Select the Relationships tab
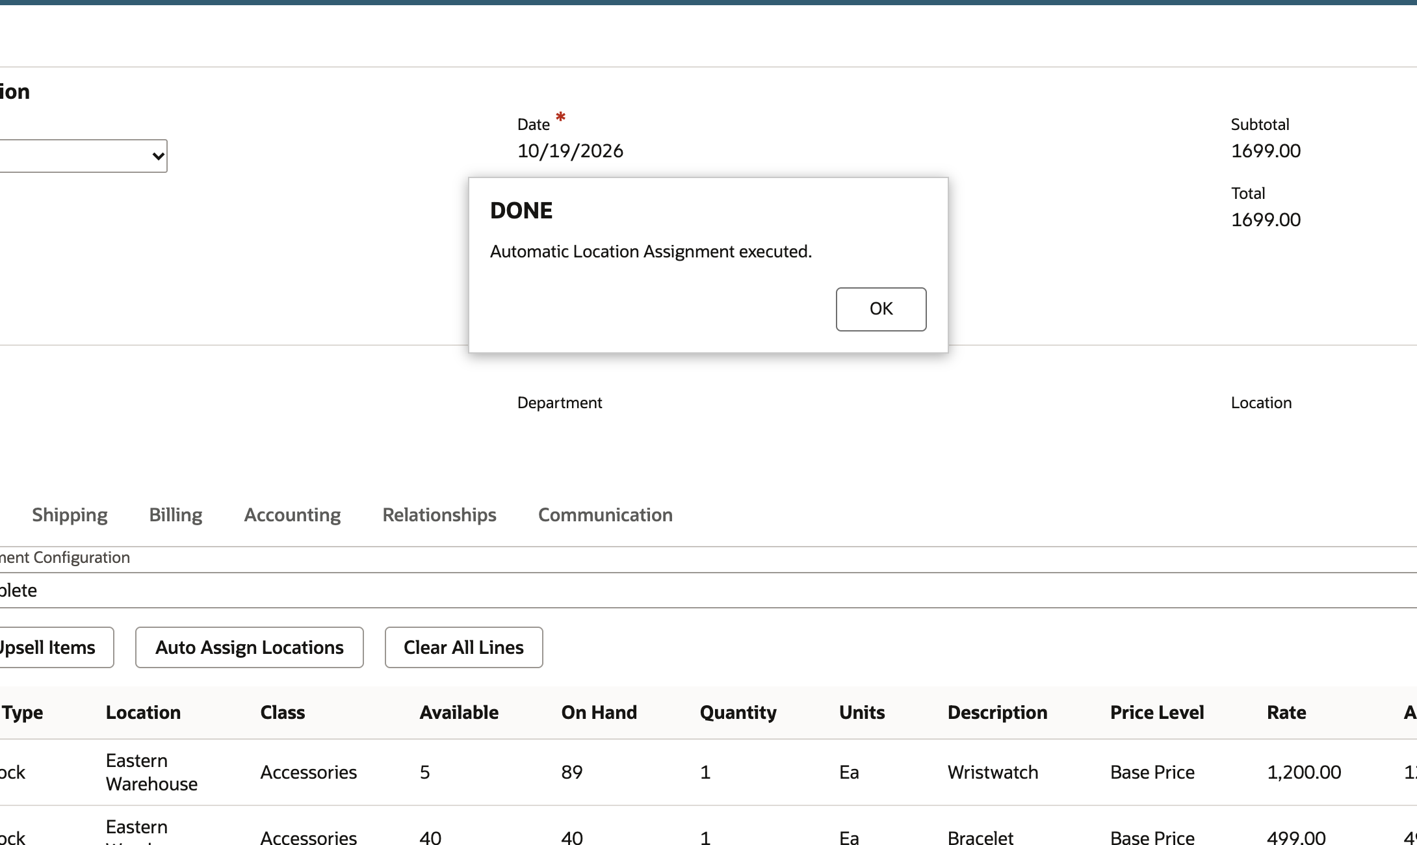This screenshot has width=1417, height=845. (439, 515)
